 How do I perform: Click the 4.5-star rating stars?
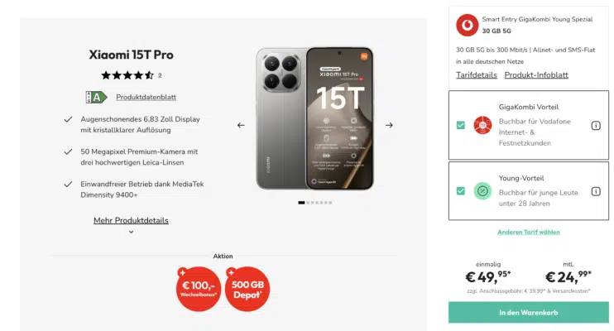point(127,75)
